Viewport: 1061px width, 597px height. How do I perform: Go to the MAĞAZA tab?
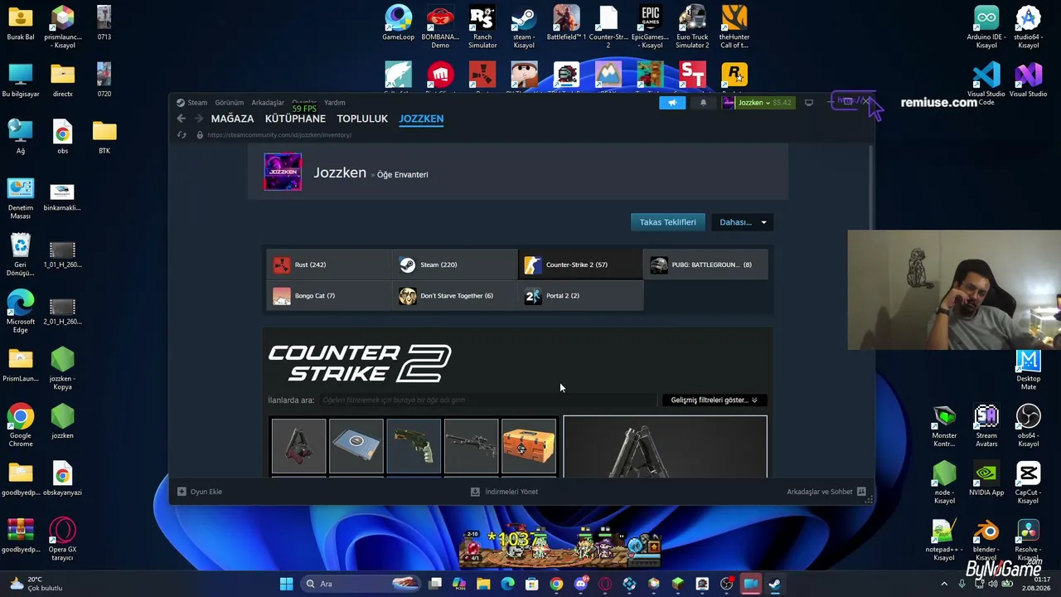232,119
